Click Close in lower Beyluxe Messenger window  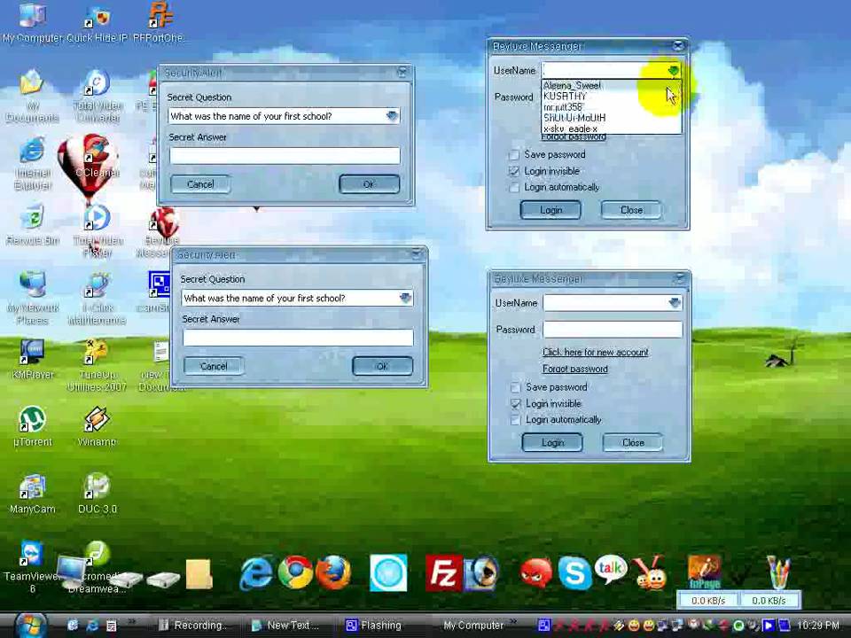[633, 443]
